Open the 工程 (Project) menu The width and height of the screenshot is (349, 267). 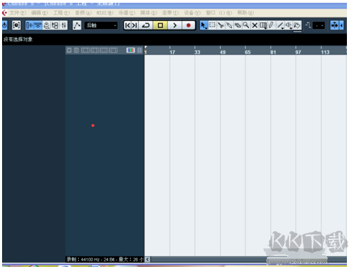click(61, 13)
